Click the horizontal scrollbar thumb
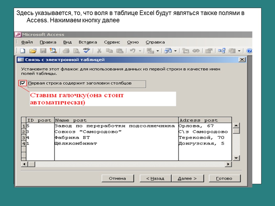275x206 pixels. pos(32,164)
